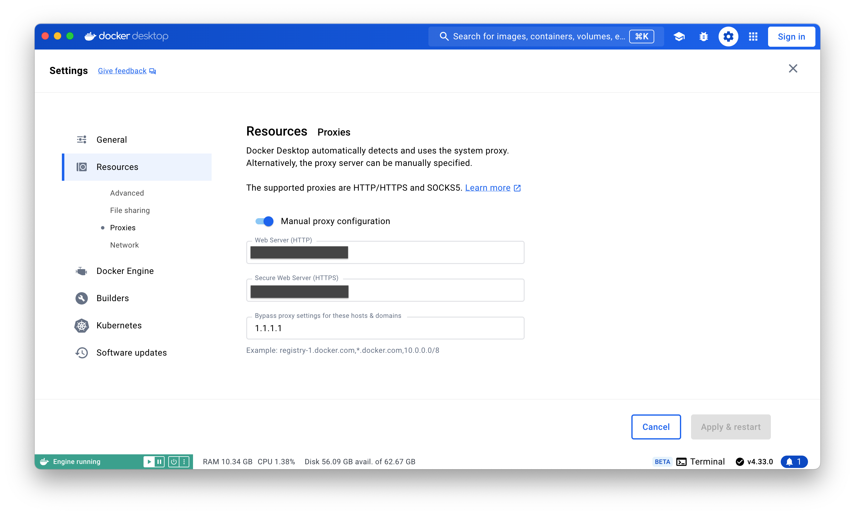855x515 pixels.
Task: Open the Terminal icon in status bar
Action: [681, 462]
